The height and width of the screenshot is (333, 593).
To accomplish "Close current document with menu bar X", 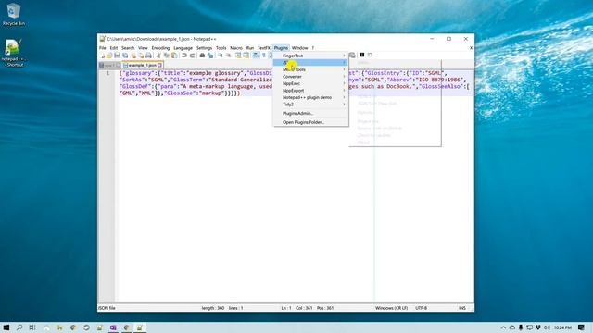I will (471, 48).
